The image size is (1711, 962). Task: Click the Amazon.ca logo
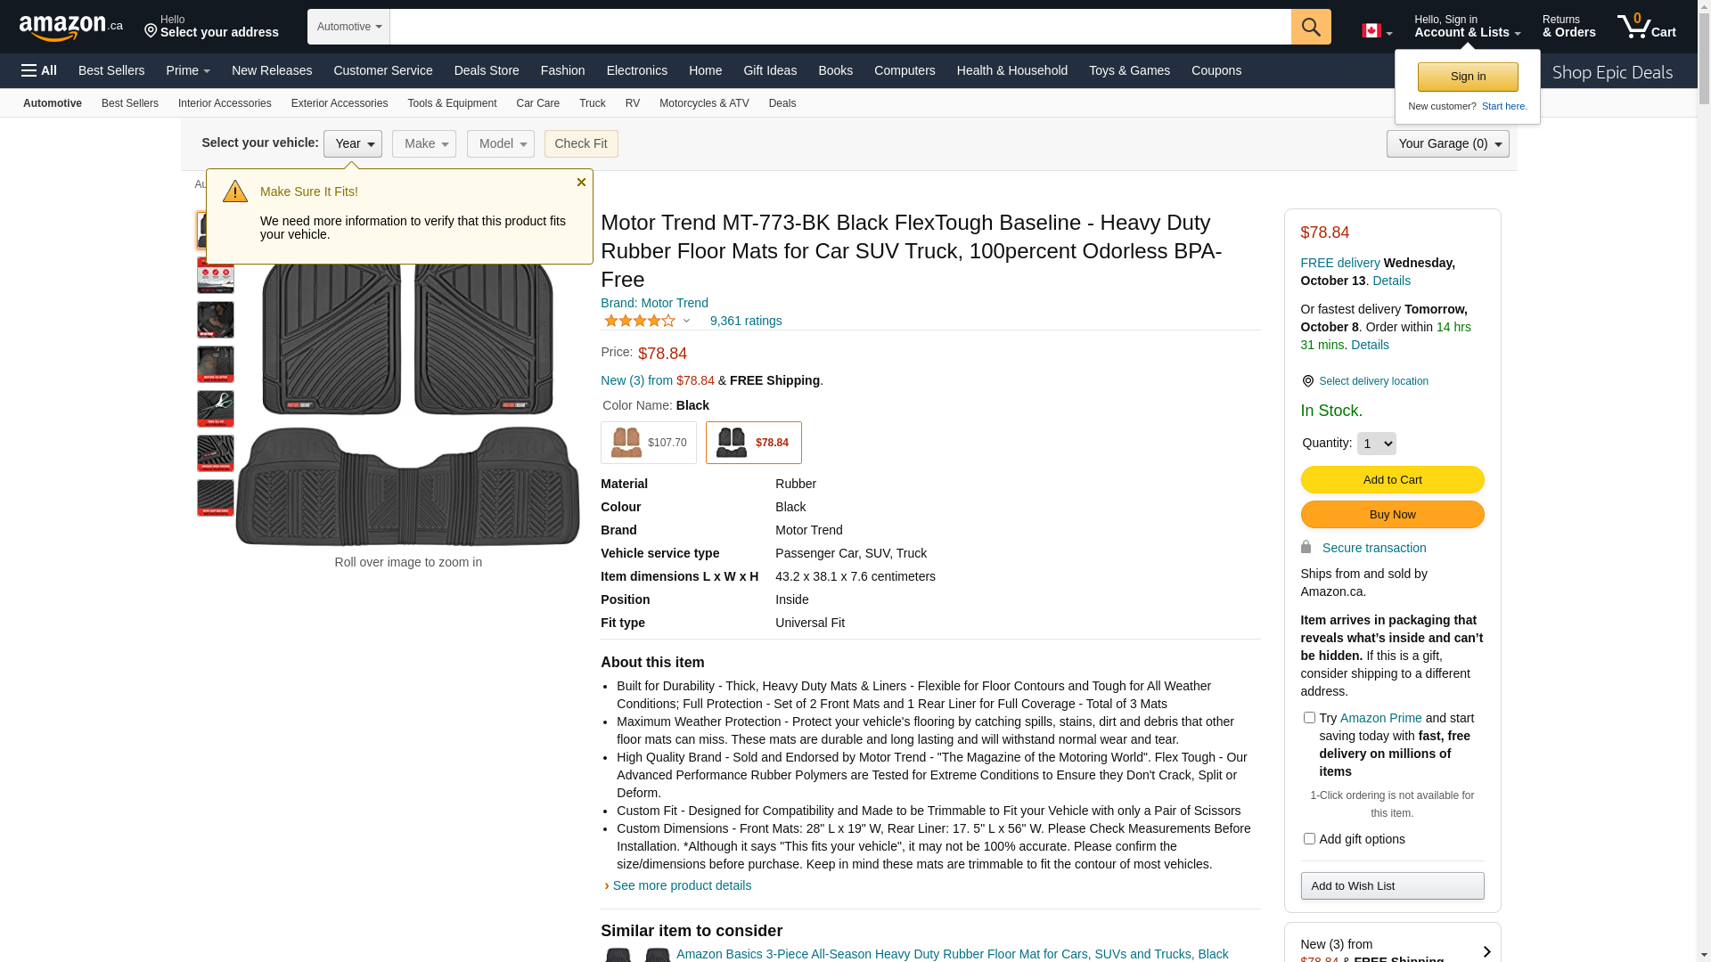(x=70, y=28)
